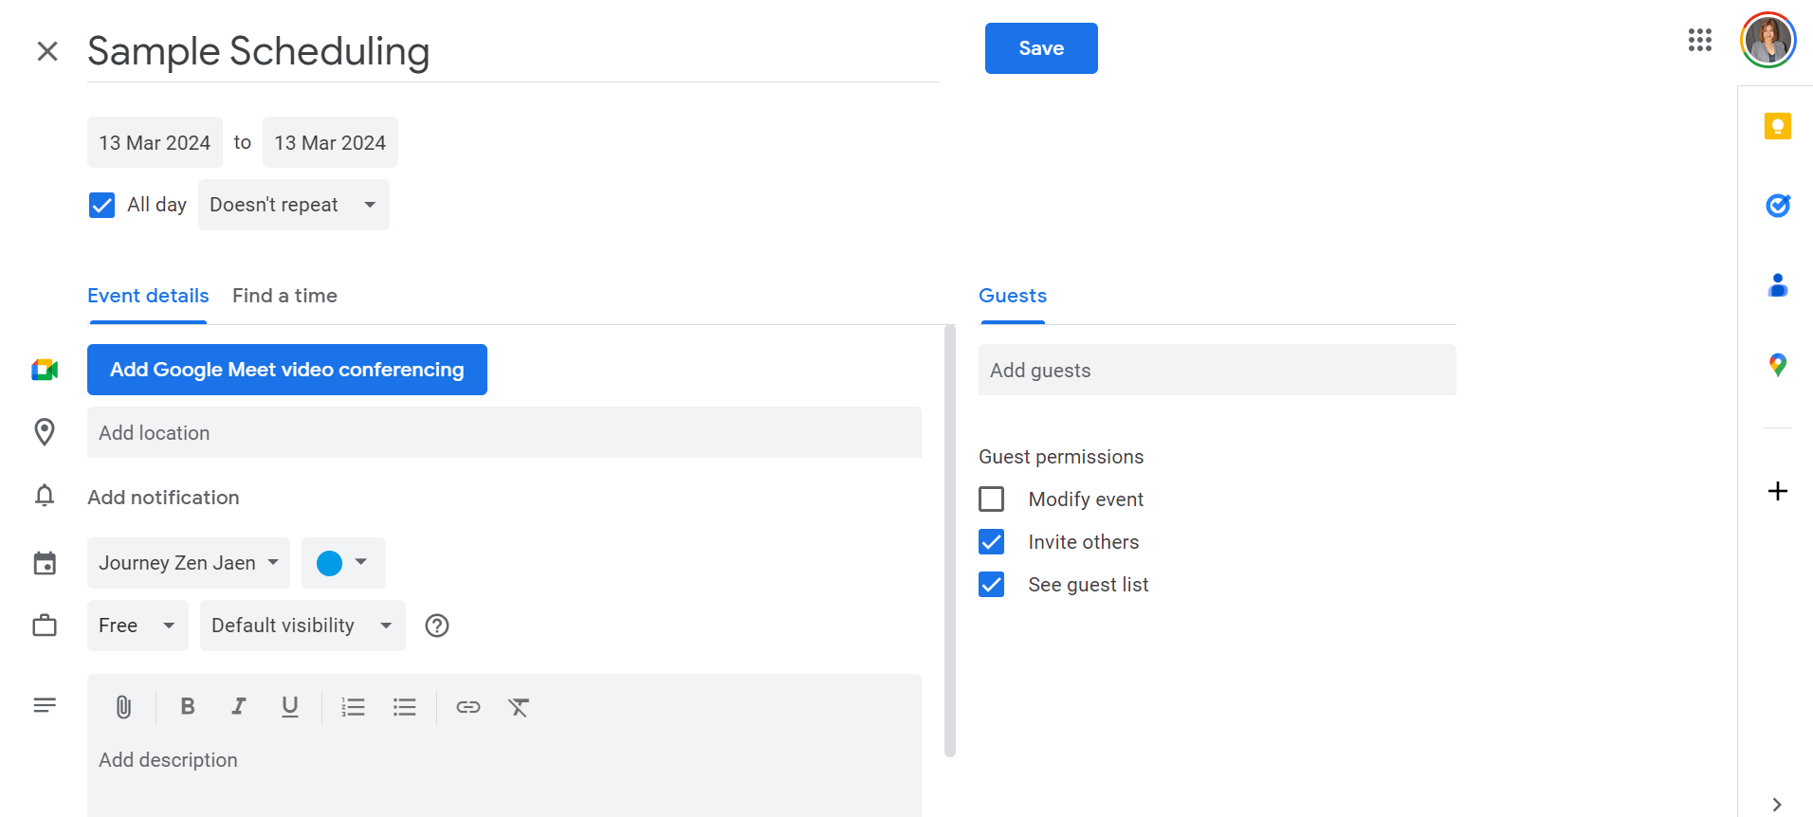The image size is (1813, 817).
Task: Toggle bold formatting in description
Action: click(x=188, y=707)
